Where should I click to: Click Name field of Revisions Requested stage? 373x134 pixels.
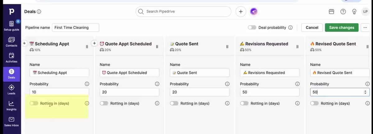point(270,73)
